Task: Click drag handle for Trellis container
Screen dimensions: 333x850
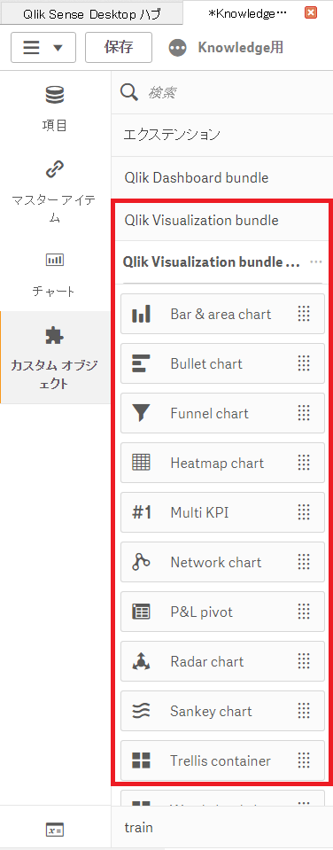Action: point(304,760)
